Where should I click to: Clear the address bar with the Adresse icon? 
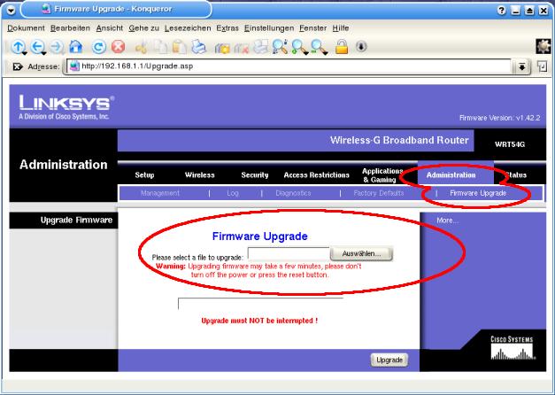coord(14,66)
